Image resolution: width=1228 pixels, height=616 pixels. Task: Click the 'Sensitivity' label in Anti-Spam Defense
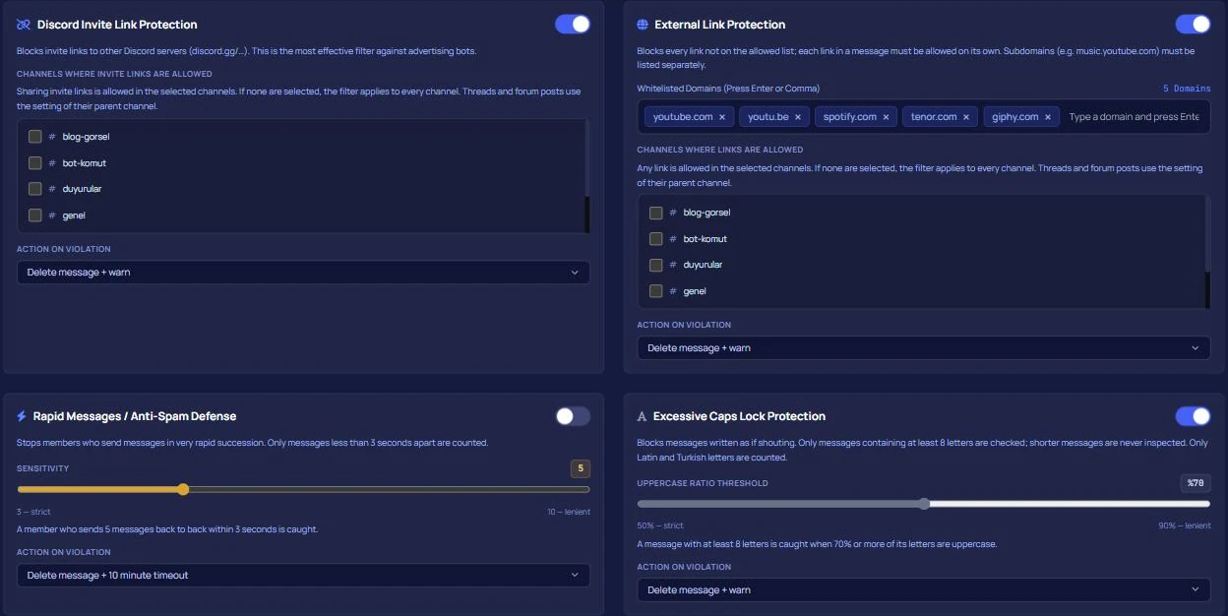click(43, 468)
